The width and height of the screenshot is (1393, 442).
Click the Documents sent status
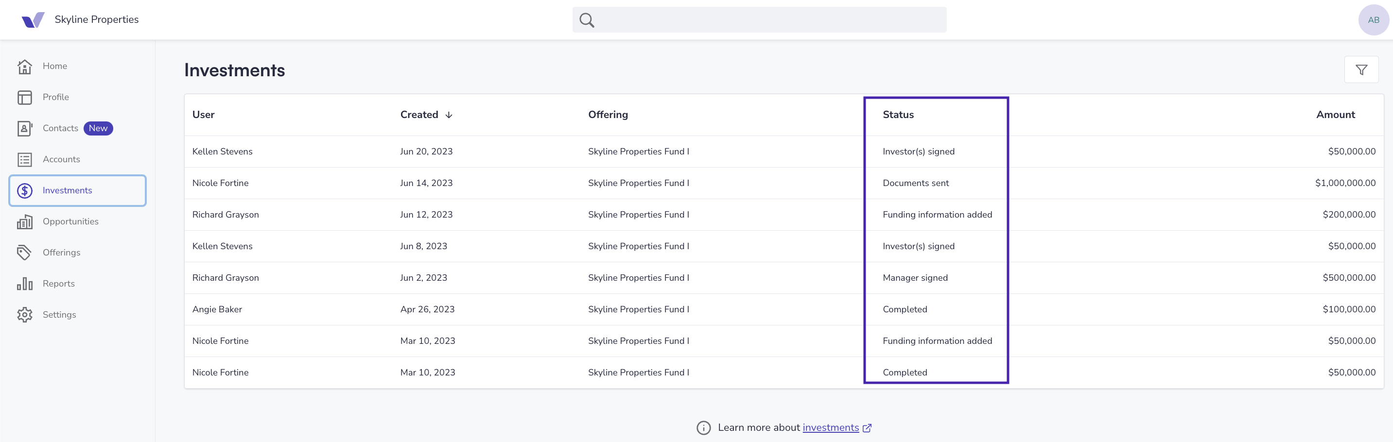tap(916, 183)
